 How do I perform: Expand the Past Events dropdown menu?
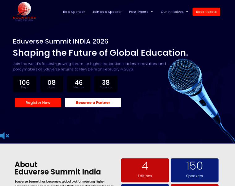(141, 12)
